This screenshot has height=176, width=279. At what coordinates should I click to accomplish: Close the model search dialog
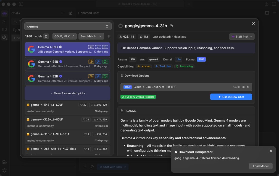pyautogui.click(x=253, y=24)
